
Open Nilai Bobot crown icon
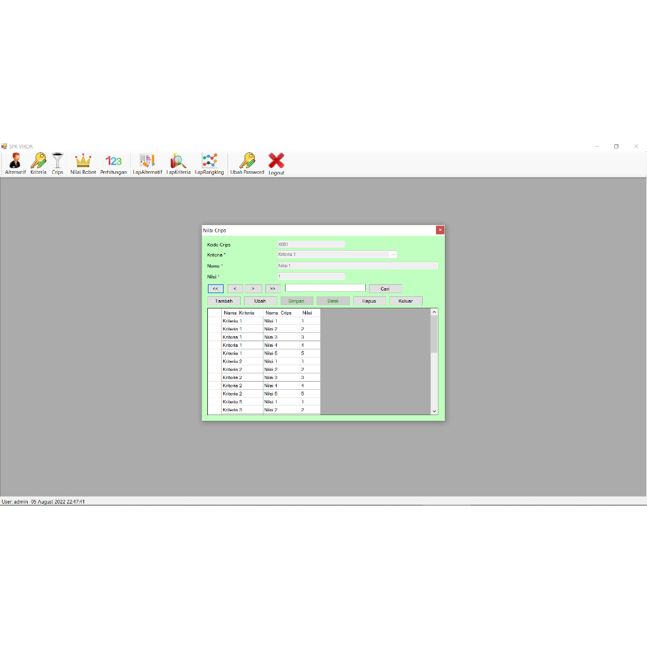(x=83, y=164)
